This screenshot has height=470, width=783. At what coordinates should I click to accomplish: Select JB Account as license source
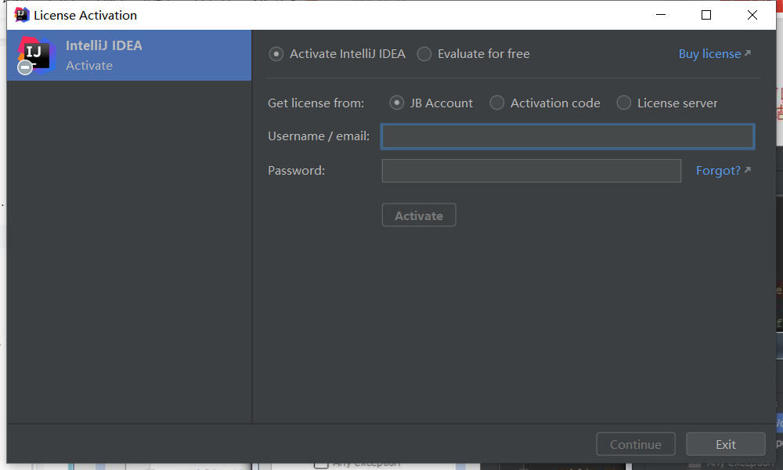[x=397, y=103]
